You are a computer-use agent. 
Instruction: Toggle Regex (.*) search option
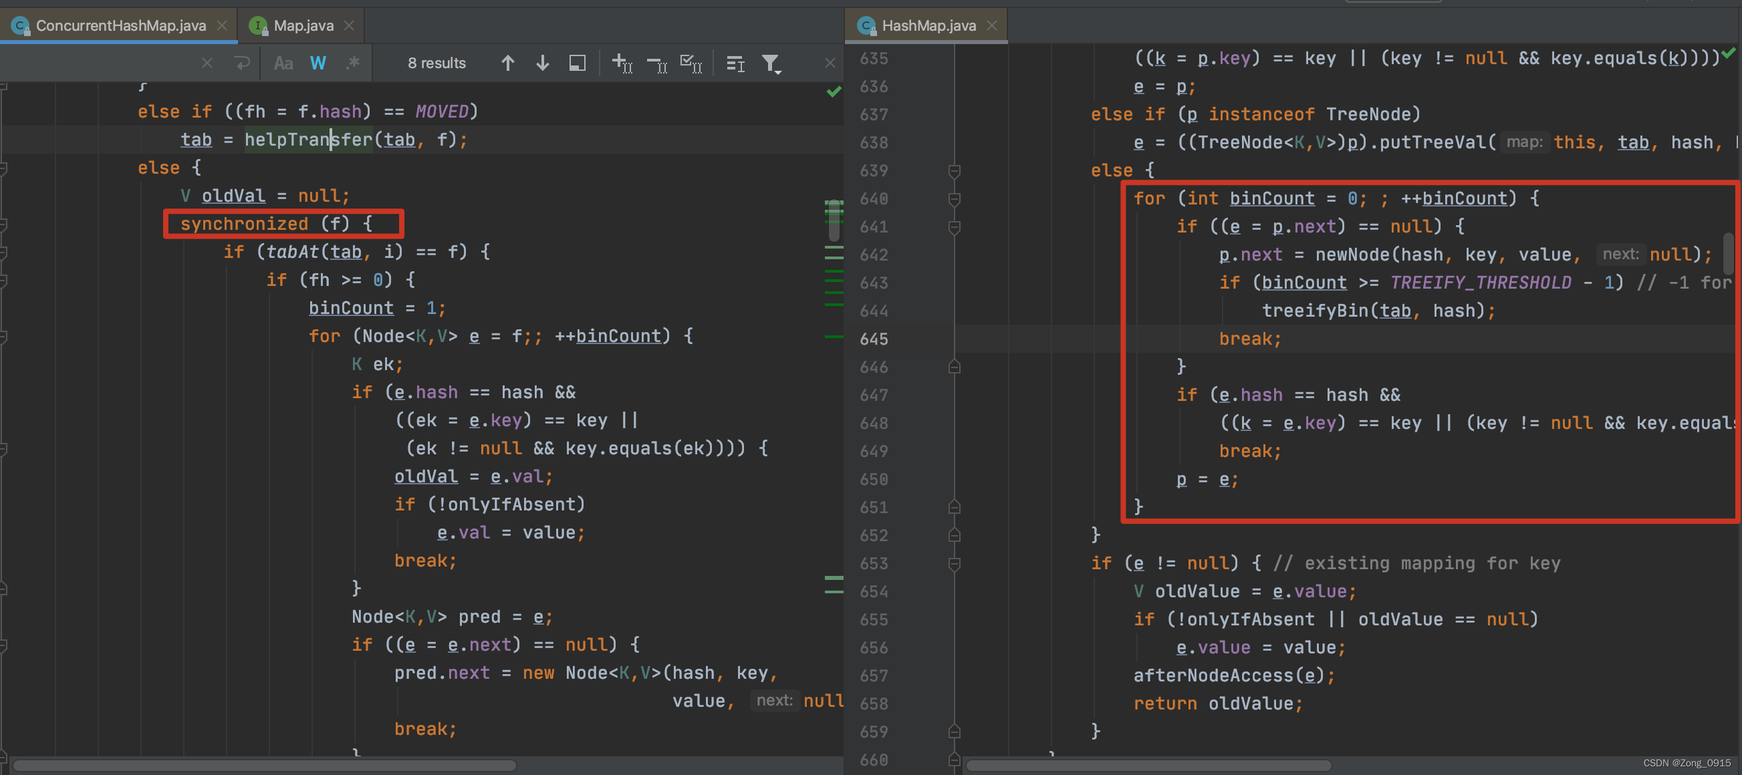352,63
